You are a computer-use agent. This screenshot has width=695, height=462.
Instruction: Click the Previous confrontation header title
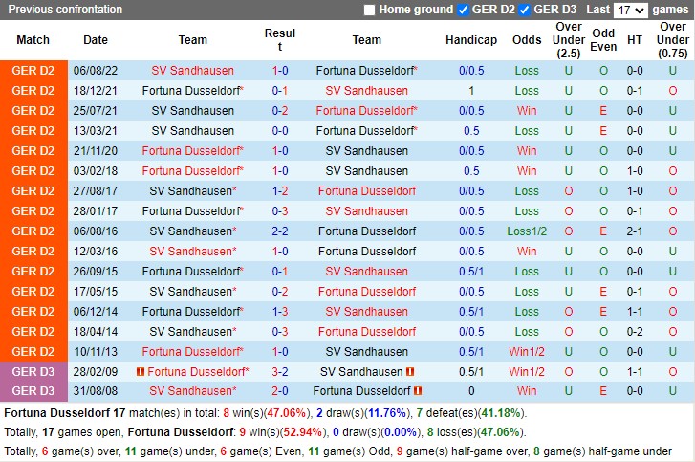pyautogui.click(x=65, y=10)
